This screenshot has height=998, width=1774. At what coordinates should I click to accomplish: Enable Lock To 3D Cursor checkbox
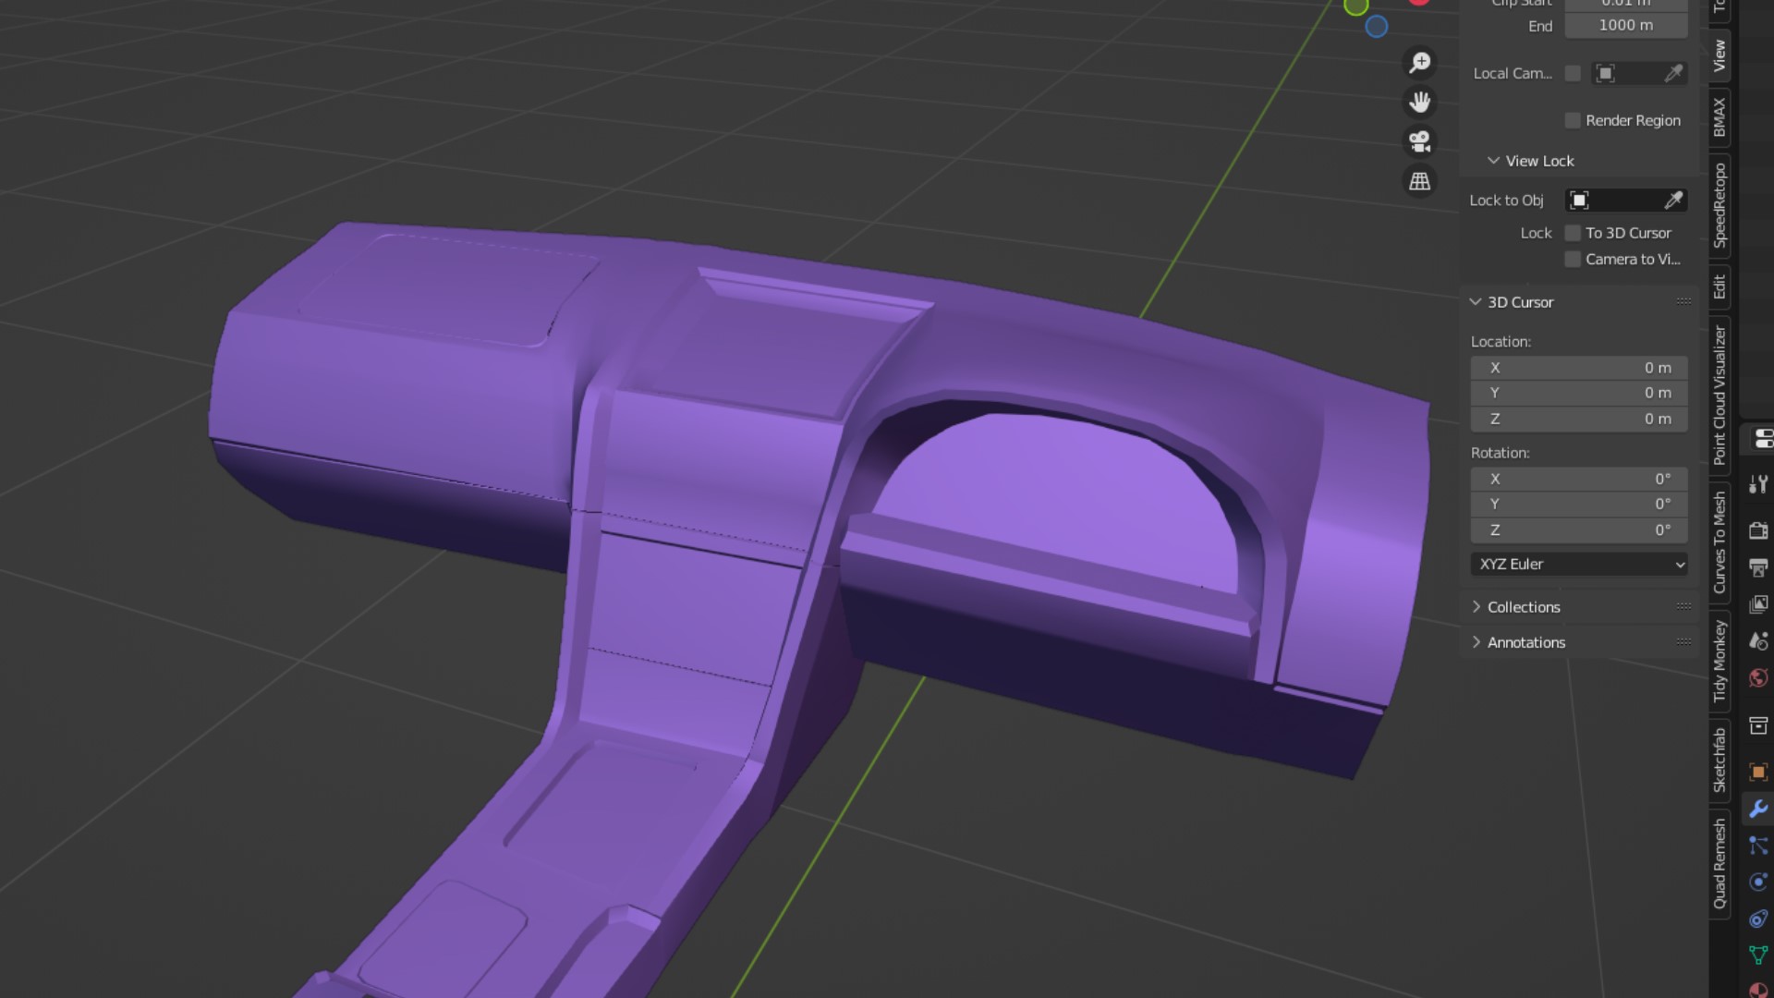point(1573,233)
